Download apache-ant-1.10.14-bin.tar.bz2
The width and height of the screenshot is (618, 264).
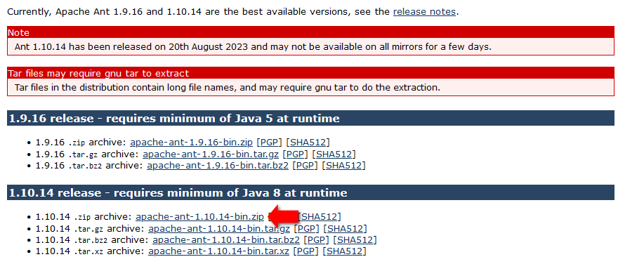tap(226, 239)
